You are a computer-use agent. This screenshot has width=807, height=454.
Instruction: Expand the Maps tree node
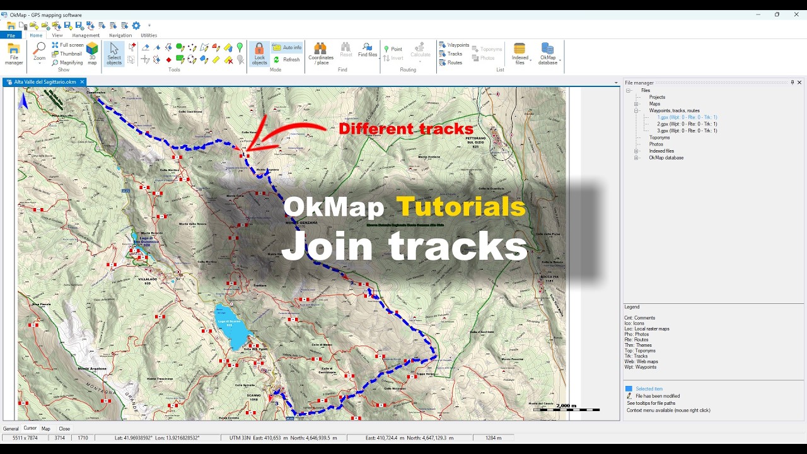pos(636,104)
